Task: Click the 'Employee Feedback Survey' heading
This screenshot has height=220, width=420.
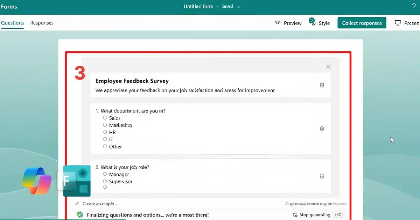Action: [x=132, y=81]
